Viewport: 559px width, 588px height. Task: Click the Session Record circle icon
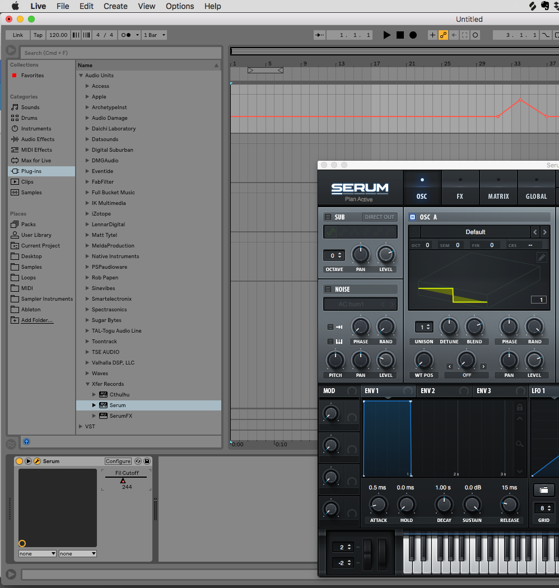[x=476, y=35]
